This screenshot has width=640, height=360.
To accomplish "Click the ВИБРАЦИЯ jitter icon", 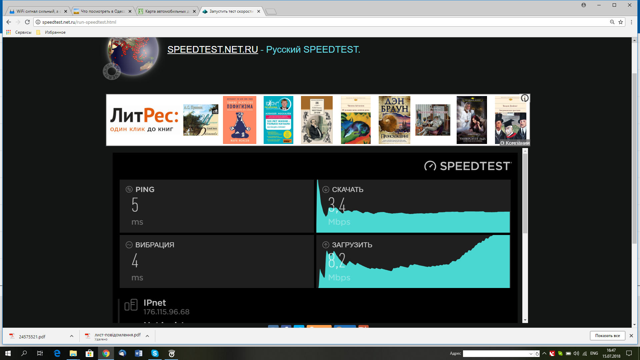I will 129,245.
